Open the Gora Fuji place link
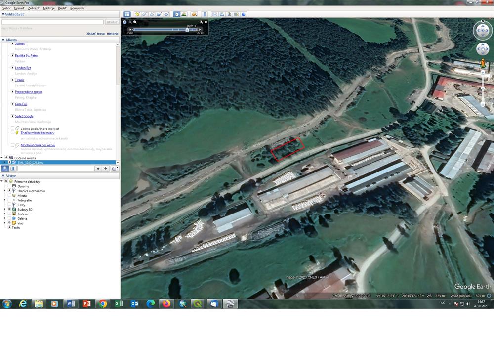This screenshot has width=494, height=343. click(21, 104)
